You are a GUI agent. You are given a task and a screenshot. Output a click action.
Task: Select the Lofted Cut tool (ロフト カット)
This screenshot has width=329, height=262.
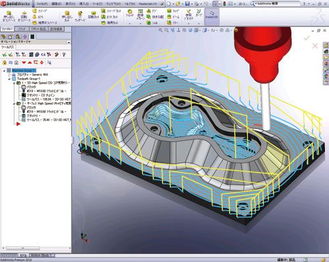click(x=109, y=16)
